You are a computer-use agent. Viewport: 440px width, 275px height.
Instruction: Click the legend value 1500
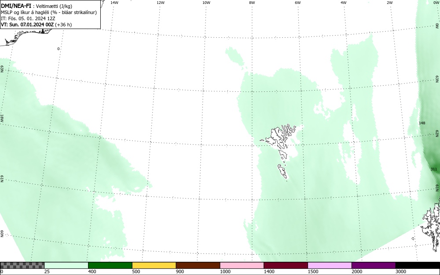pos(313,271)
